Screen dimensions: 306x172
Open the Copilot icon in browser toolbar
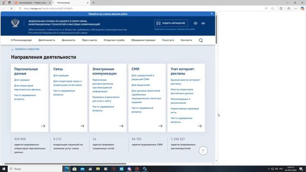[303, 9]
